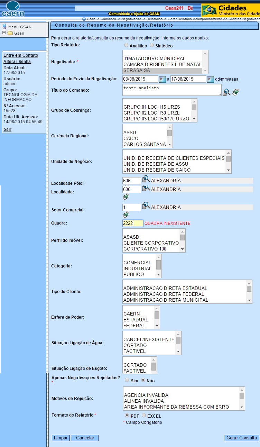Select SERASA SA in Negativador list
Viewport: 260px width, 447px height.
(x=163, y=70)
